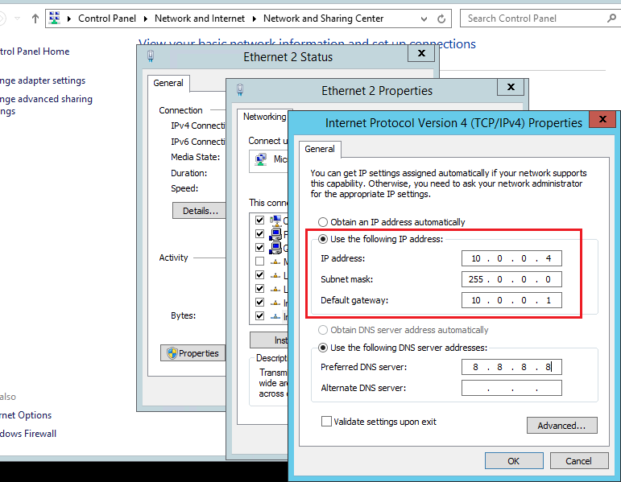
Task: Click the Alternate DNS server input field
Action: (511, 389)
